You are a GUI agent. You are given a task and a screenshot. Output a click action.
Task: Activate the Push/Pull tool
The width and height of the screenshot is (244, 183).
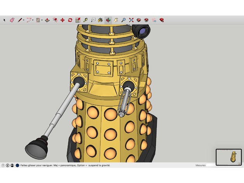click(x=47, y=20)
